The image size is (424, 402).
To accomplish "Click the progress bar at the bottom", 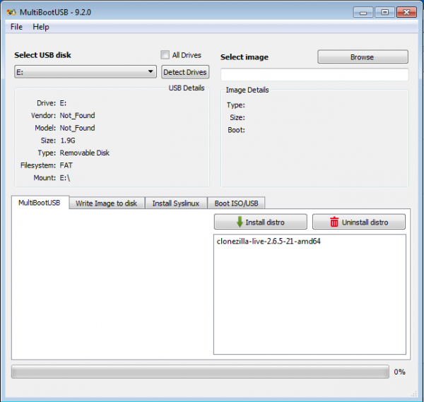I will 200,372.
